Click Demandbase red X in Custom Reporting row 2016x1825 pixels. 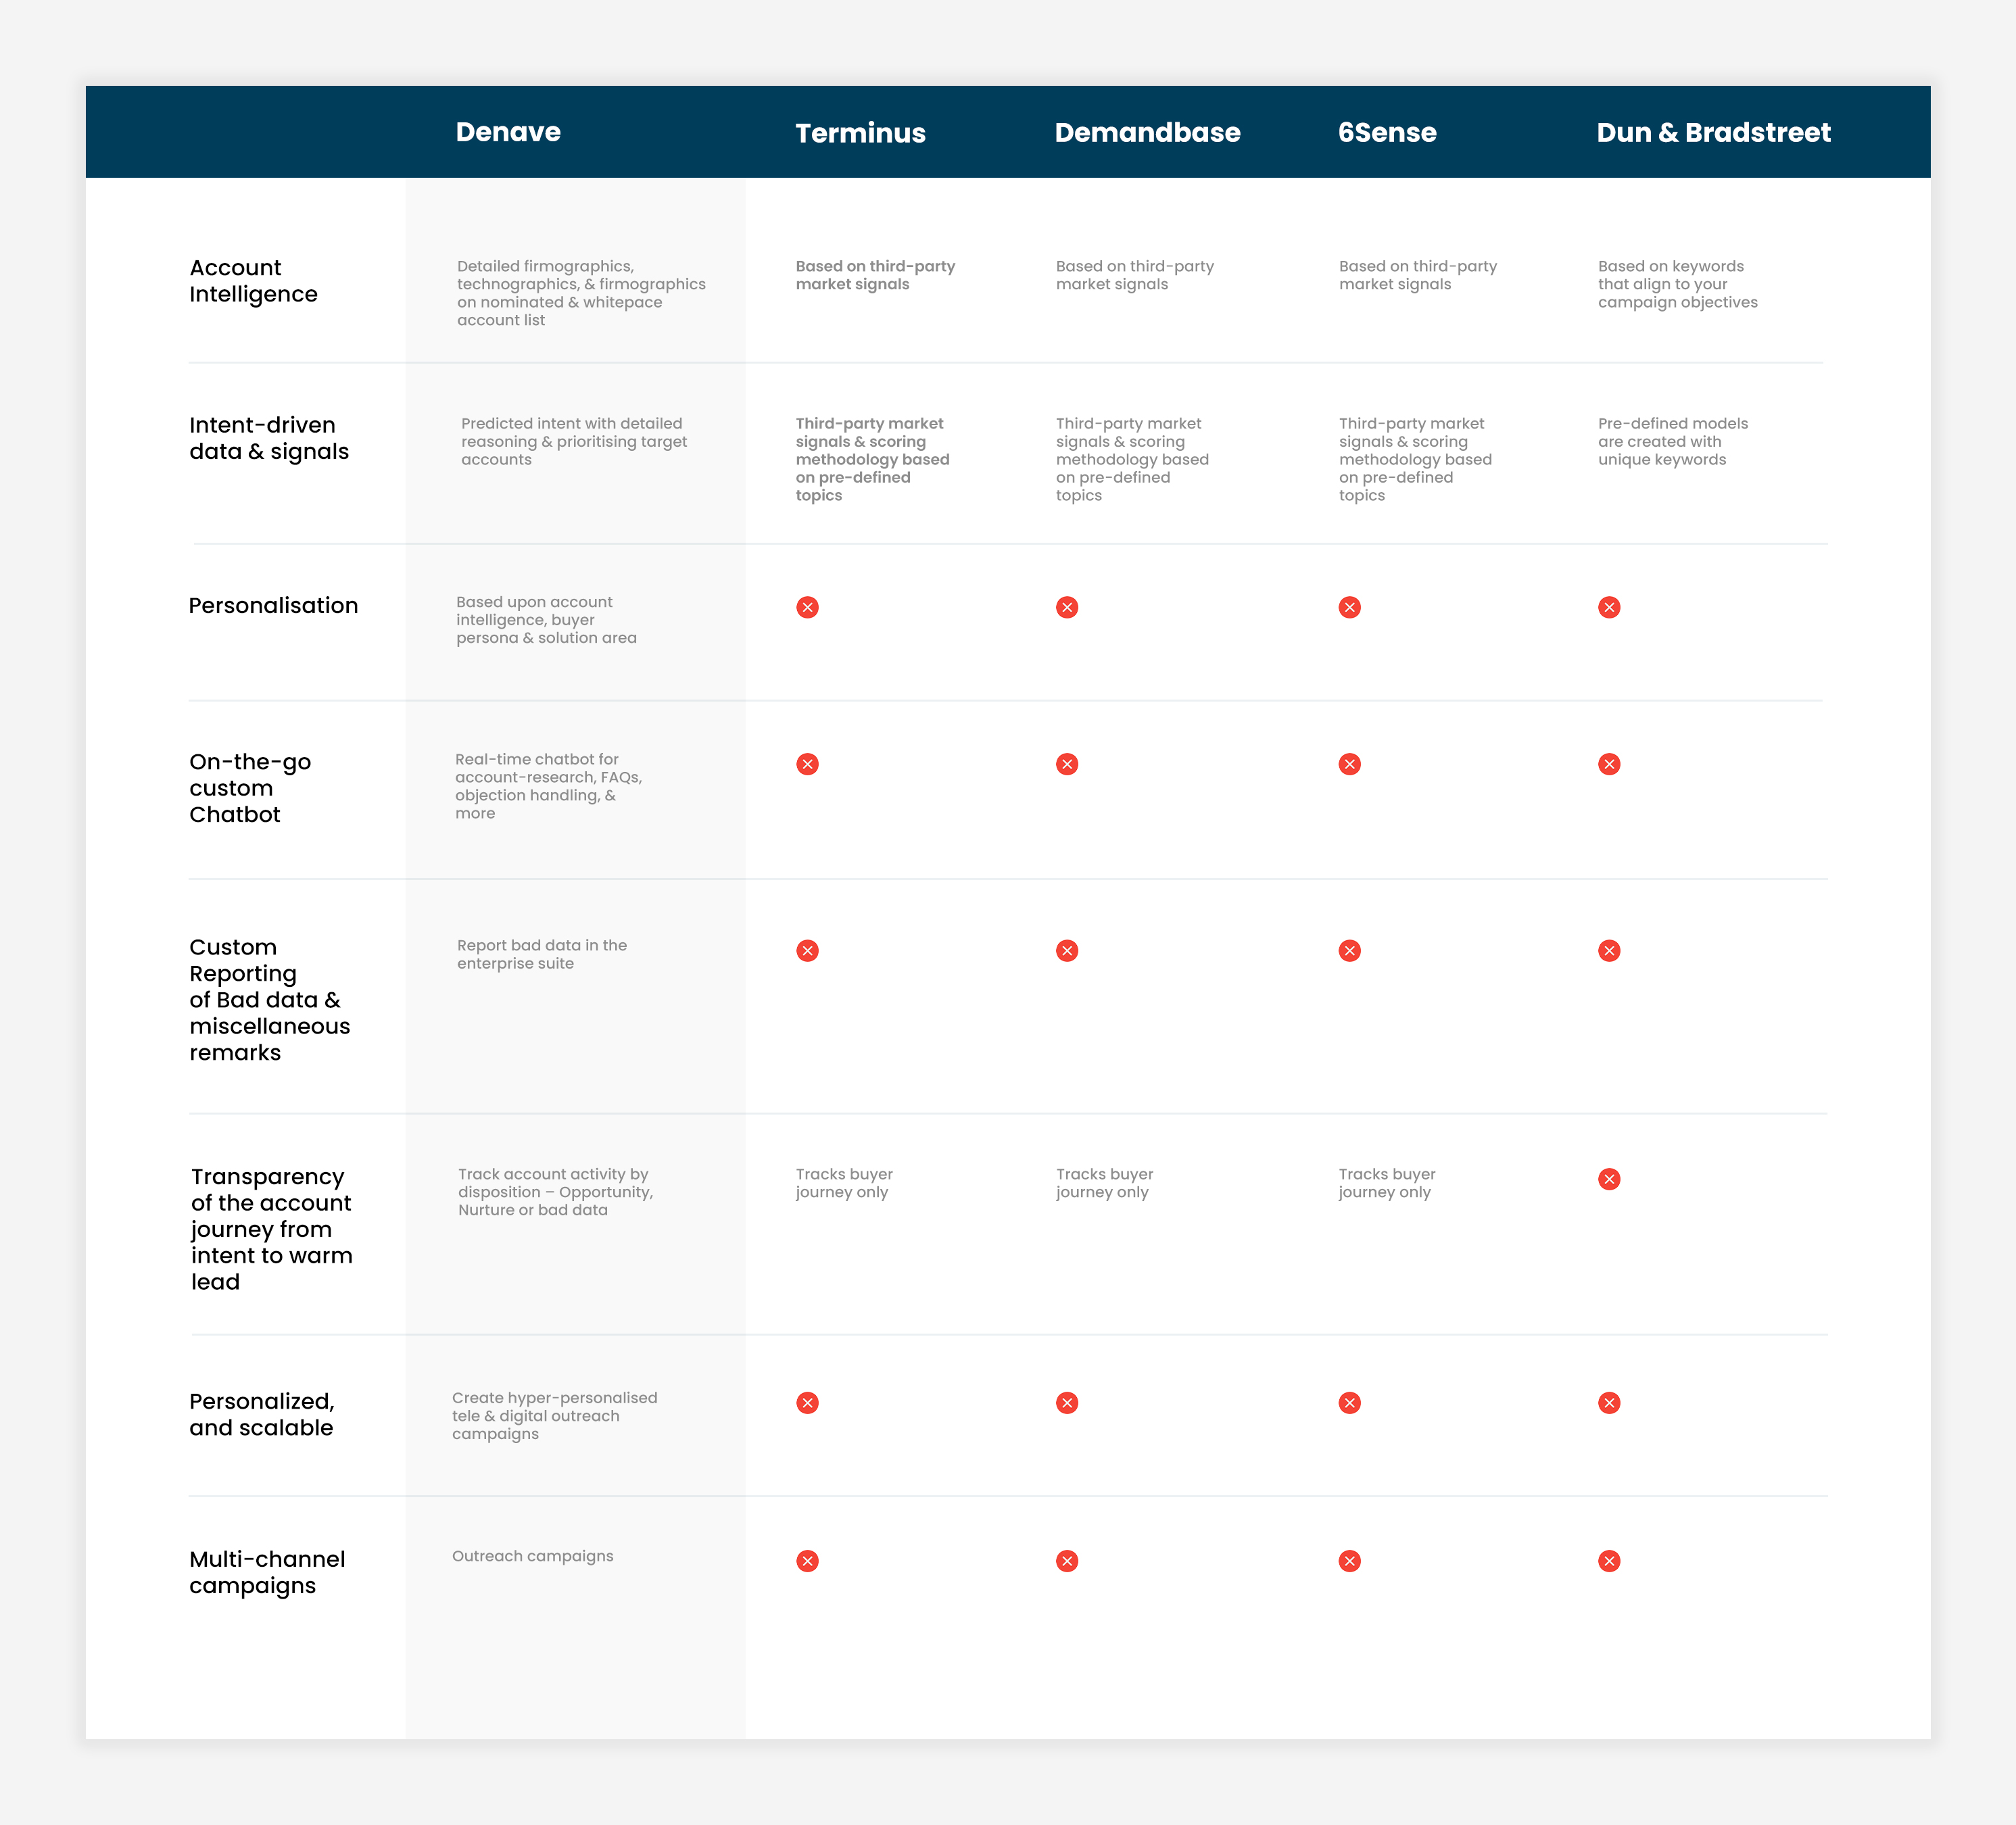point(1067,950)
